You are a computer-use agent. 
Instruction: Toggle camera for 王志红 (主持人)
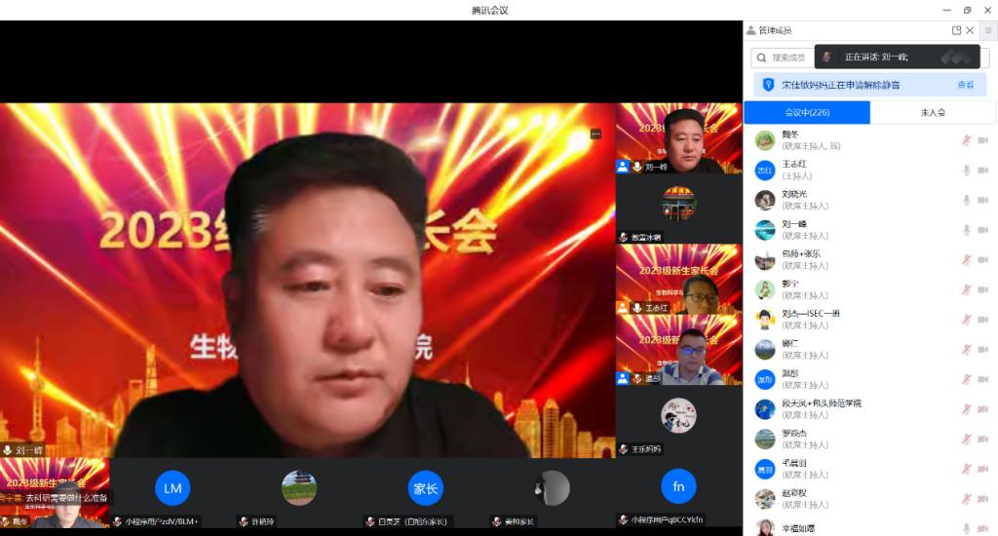(982, 170)
